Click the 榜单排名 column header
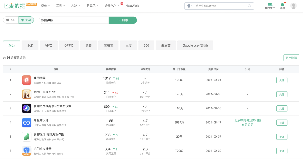The image size is (303, 159). (x=111, y=69)
